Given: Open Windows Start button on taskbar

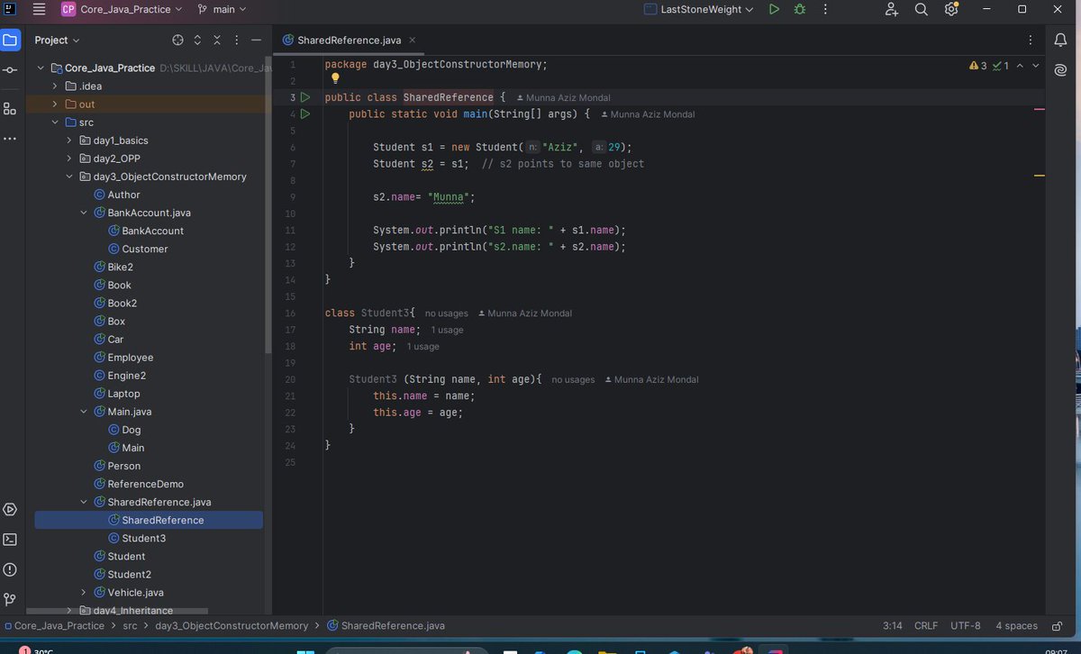Looking at the screenshot, I should pos(305,649).
